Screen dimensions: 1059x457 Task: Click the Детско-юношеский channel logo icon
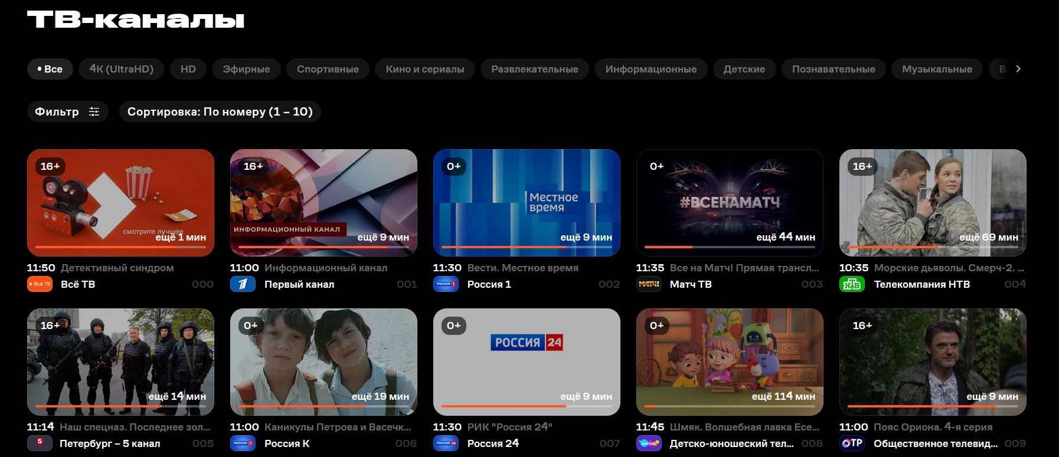[x=649, y=443]
